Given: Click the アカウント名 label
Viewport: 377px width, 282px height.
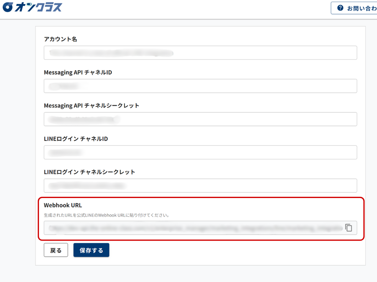Looking at the screenshot, I should coord(61,39).
